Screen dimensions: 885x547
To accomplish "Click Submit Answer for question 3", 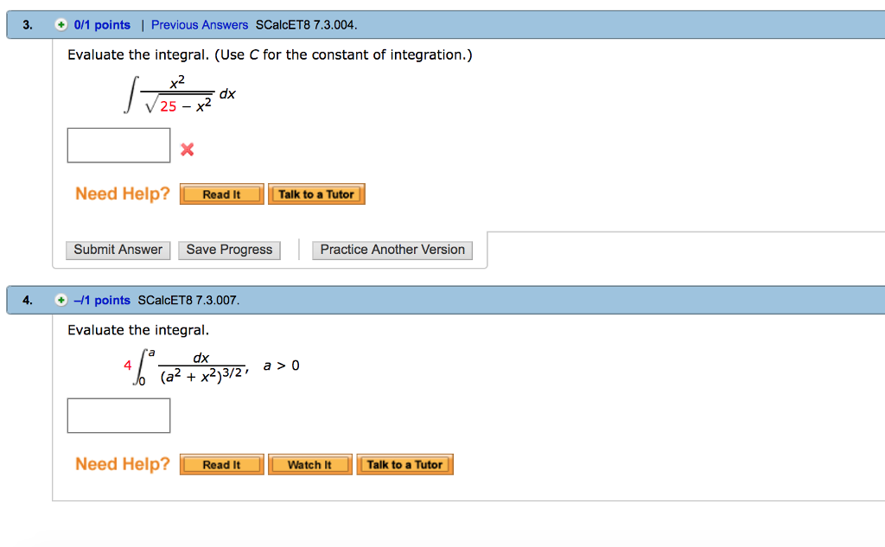I will coord(118,250).
